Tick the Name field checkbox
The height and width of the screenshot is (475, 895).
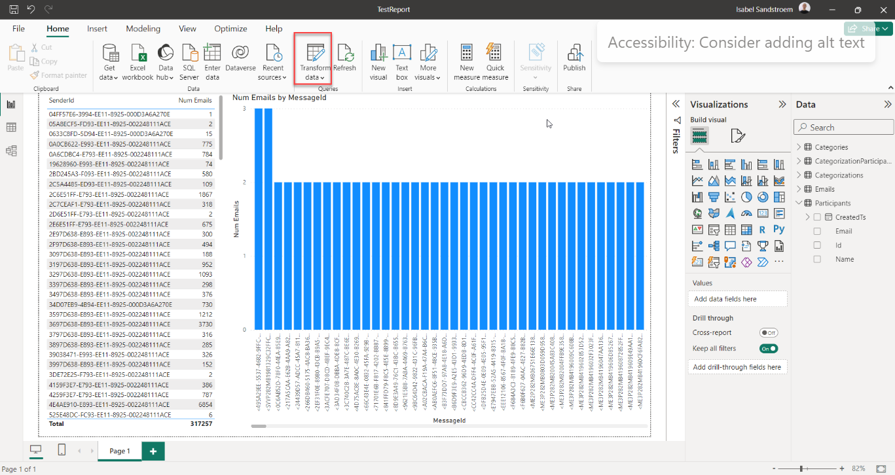pyautogui.click(x=817, y=259)
